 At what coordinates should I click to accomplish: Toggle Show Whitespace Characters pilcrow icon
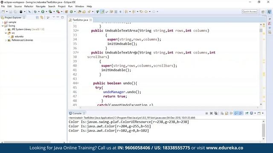(x=120, y=11)
